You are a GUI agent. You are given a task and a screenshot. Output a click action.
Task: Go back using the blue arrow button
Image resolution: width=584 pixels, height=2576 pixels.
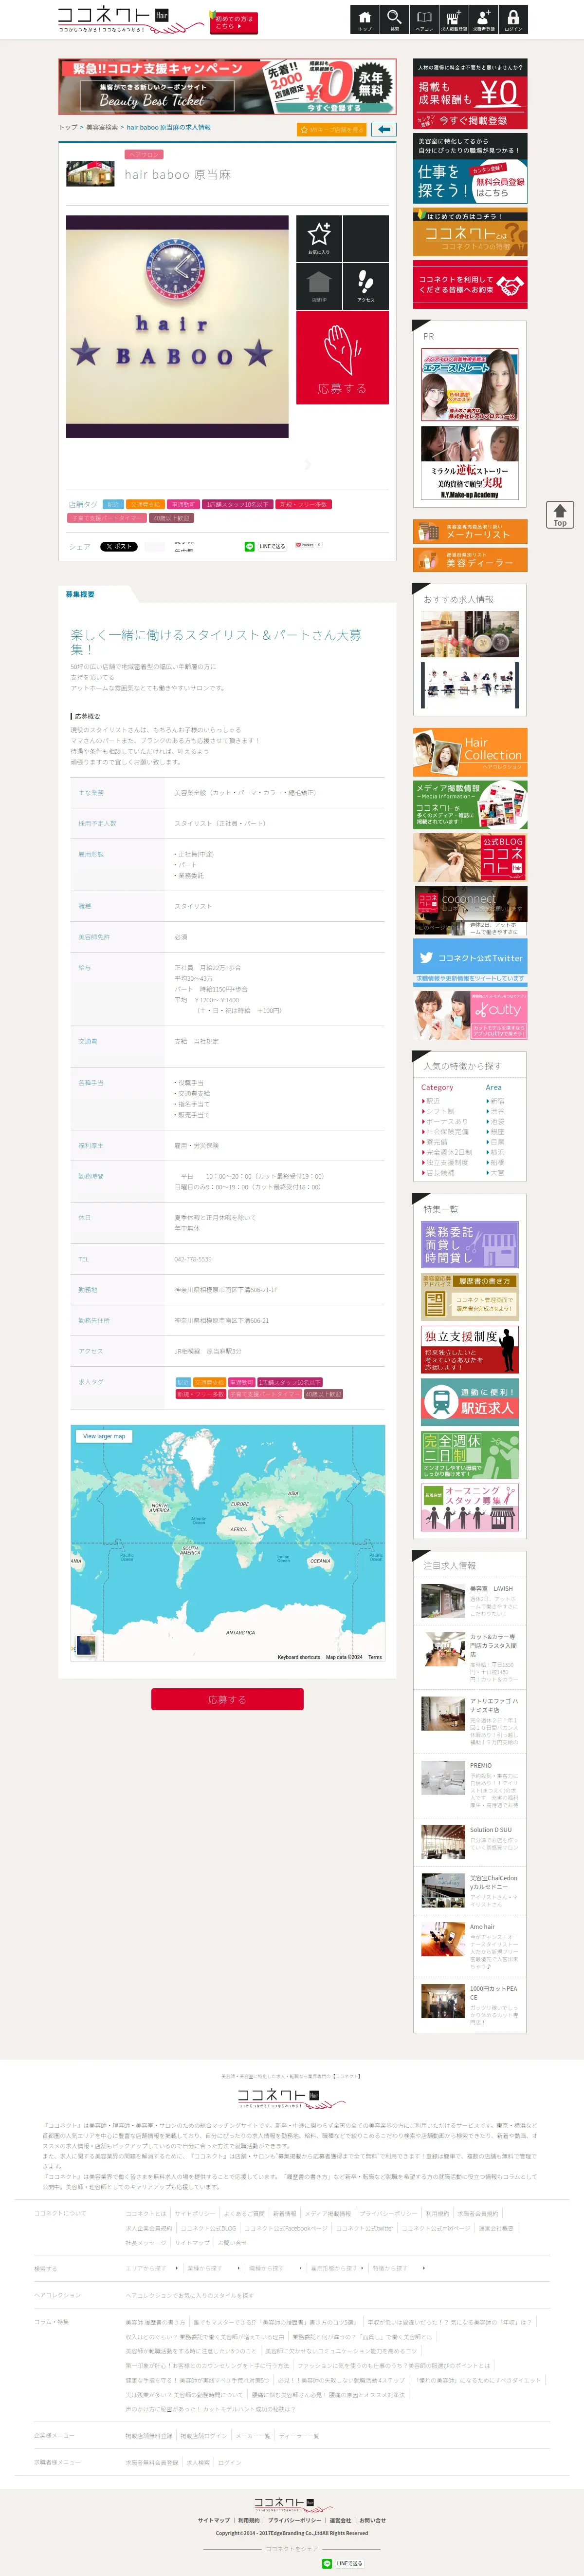coord(383,130)
